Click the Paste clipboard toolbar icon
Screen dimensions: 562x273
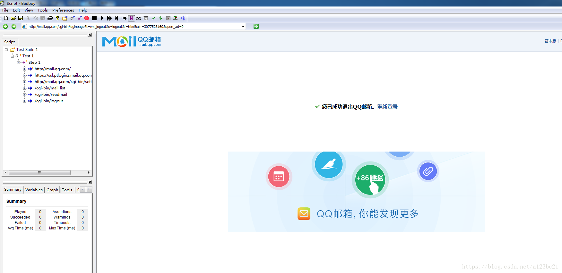(x=43, y=18)
